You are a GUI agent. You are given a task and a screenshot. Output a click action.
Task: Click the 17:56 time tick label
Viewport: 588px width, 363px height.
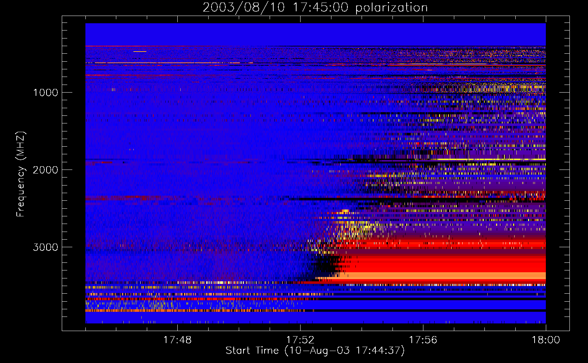(423, 340)
